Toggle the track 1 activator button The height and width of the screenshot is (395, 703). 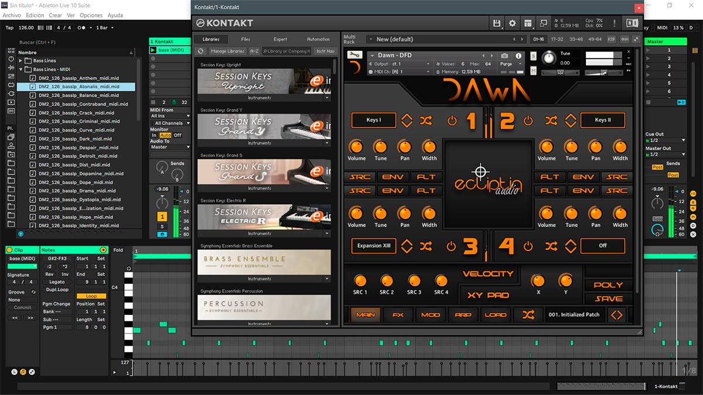(x=162, y=217)
